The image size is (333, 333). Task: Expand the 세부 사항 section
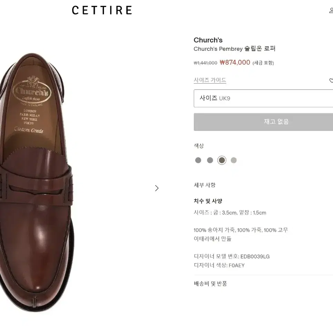click(x=205, y=185)
